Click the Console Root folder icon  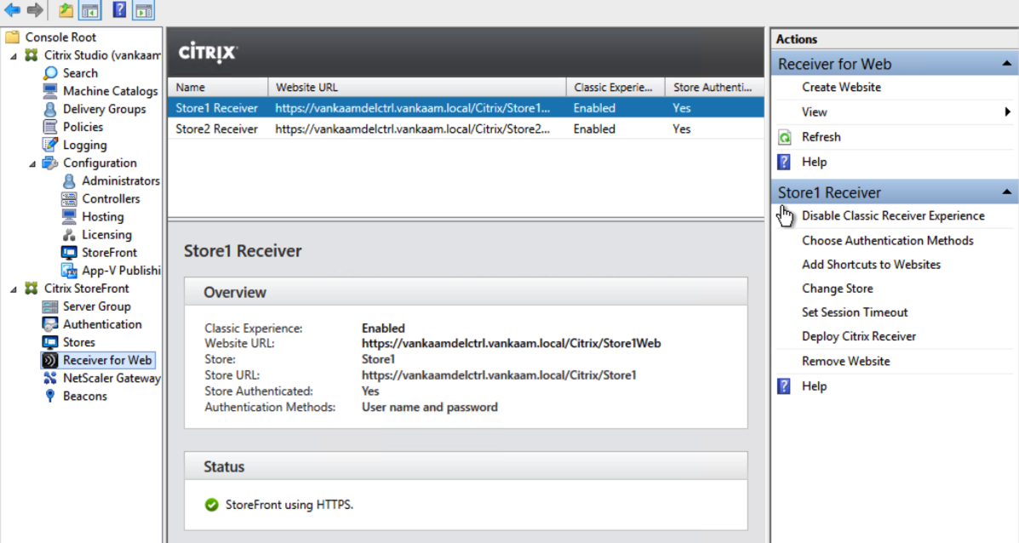coord(13,37)
